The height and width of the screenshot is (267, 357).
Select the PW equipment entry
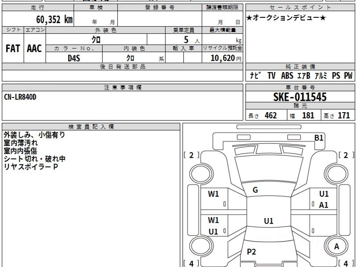[348, 76]
